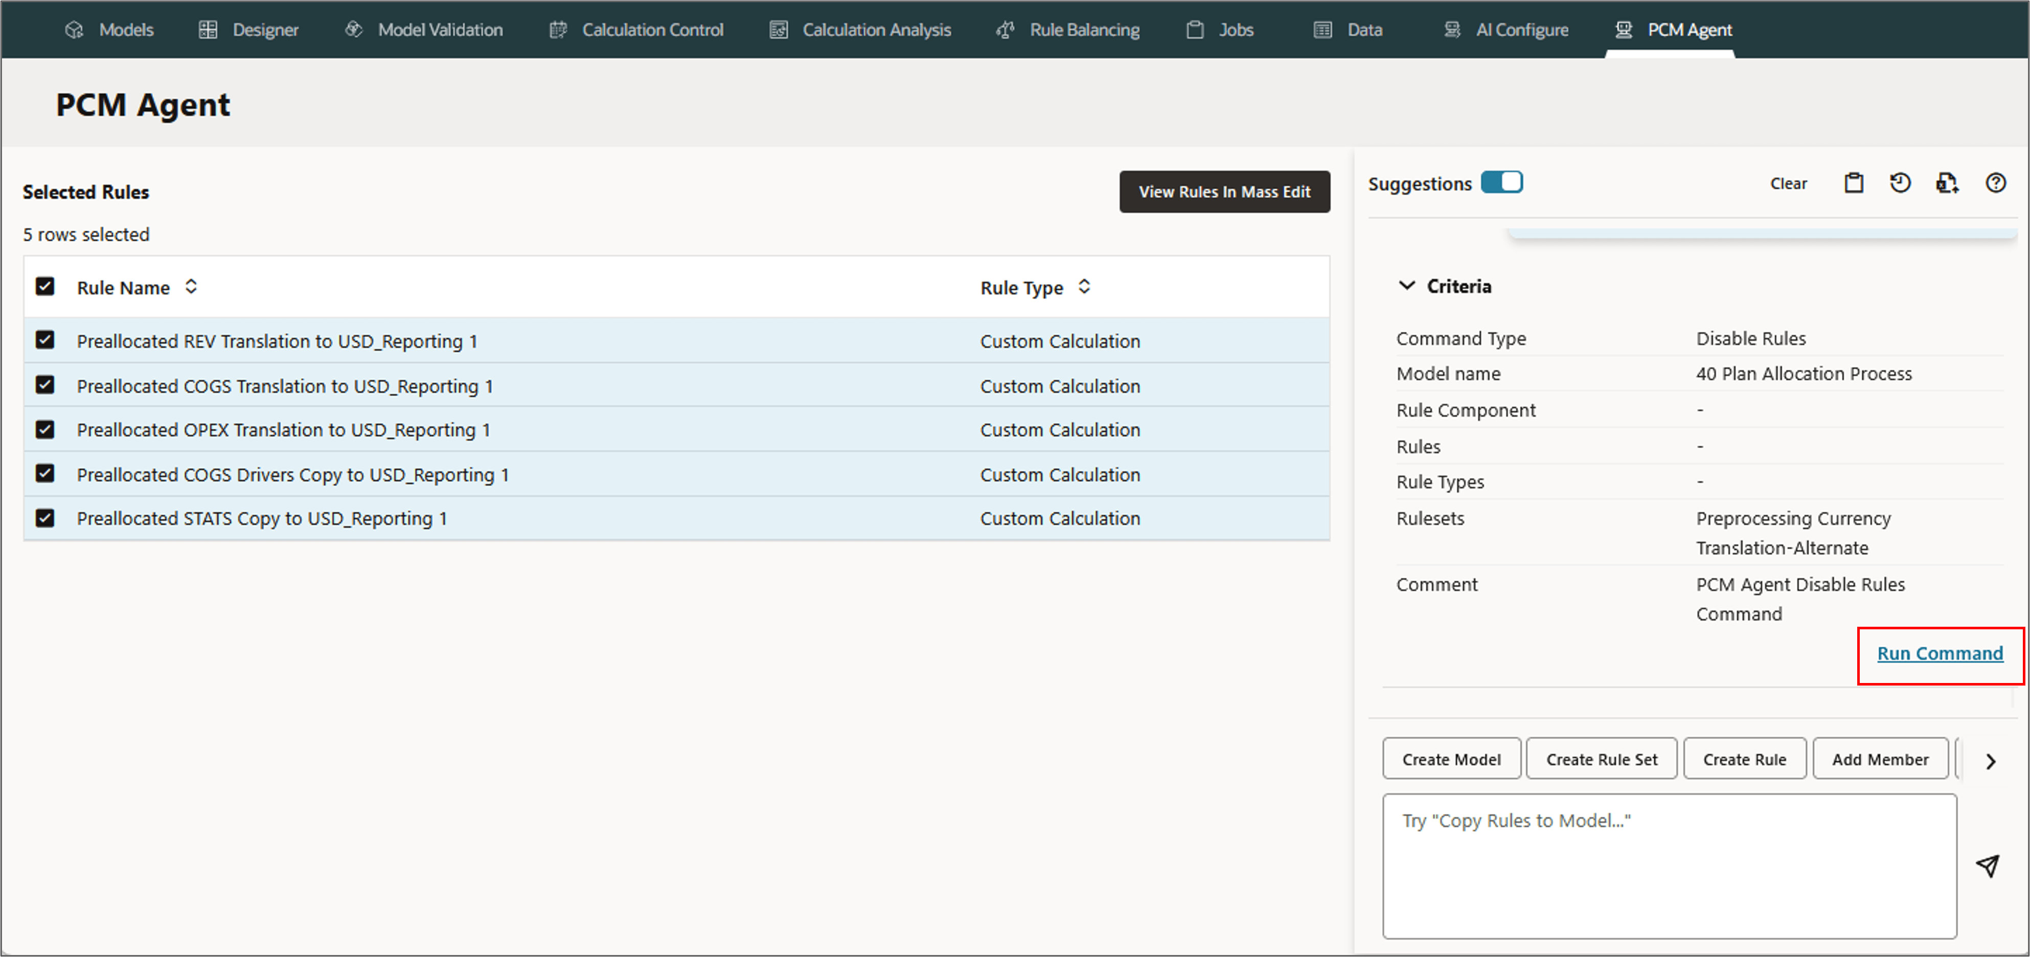Uncheck the select-all rules header checkbox
2030x957 pixels.
pyautogui.click(x=45, y=286)
